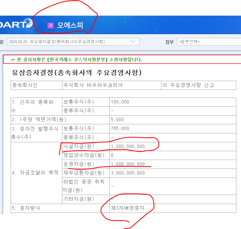Click the value 765,000 shares before increase
Viewport: 241px width, 229px height.
120,128
